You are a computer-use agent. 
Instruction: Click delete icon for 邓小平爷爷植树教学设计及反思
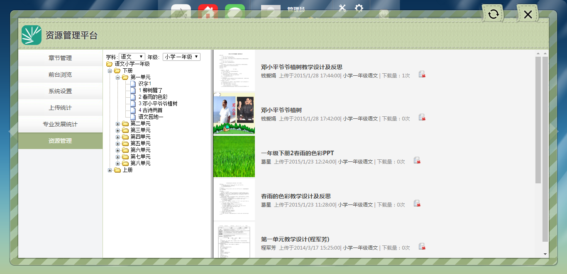[422, 75]
